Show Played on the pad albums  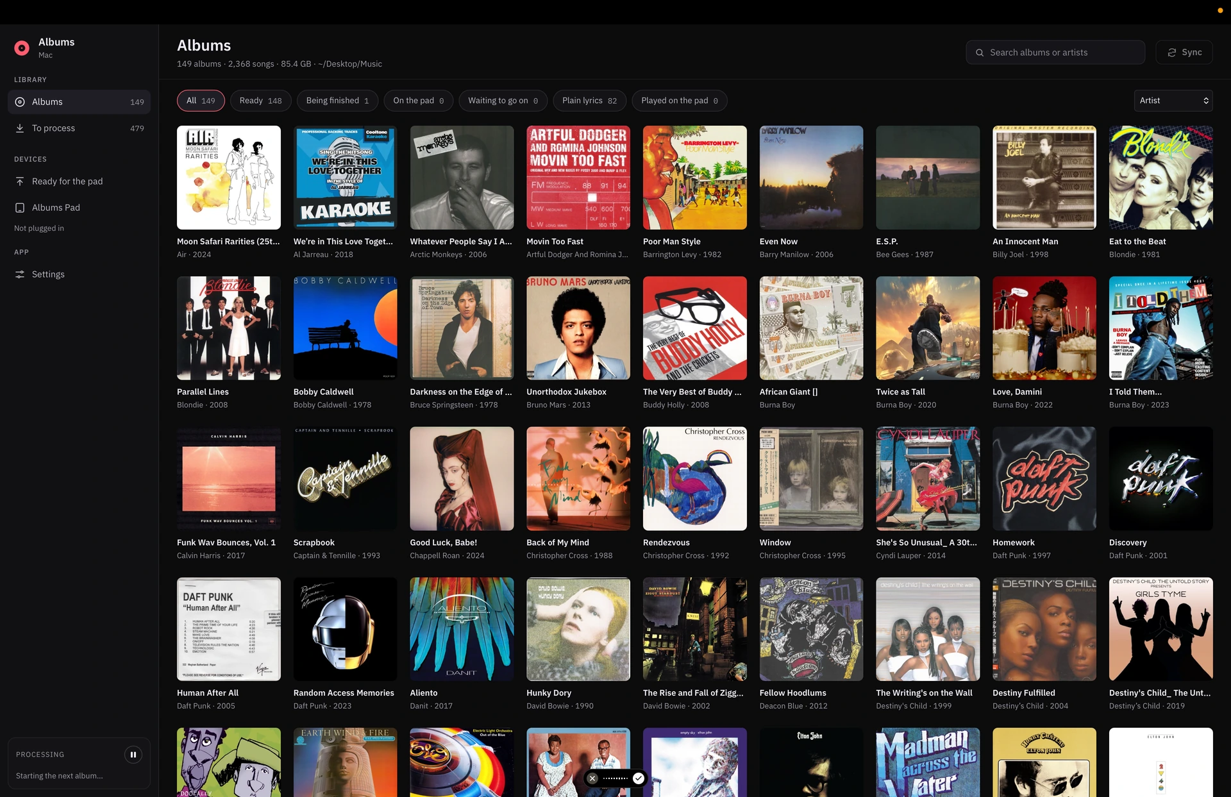[x=680, y=101]
